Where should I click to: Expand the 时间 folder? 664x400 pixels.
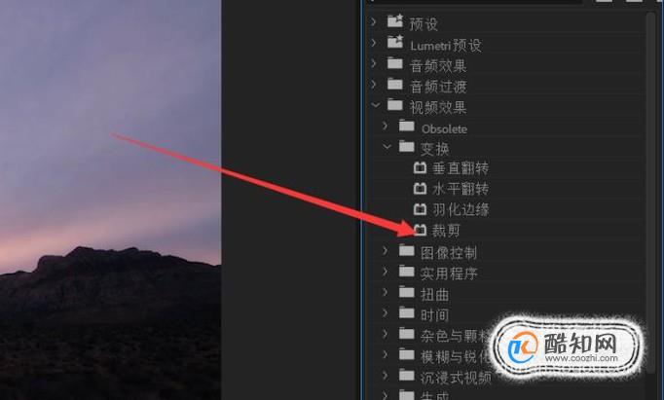(385, 312)
